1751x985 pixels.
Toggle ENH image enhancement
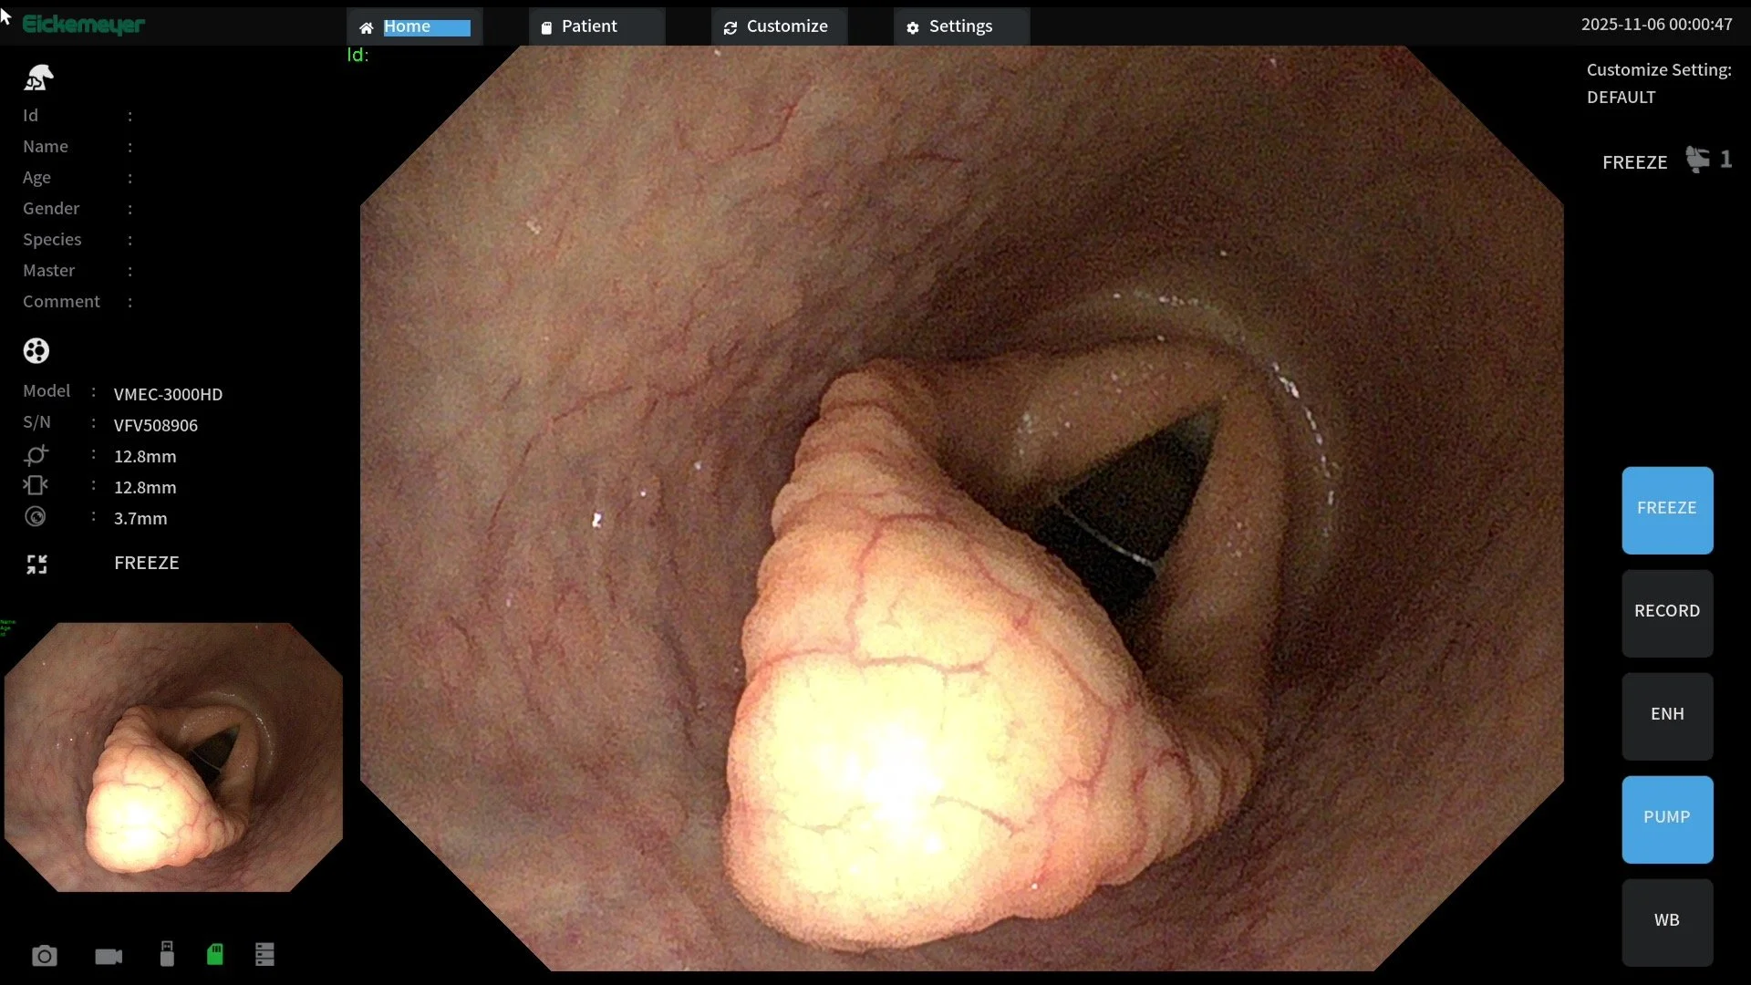pos(1666,715)
